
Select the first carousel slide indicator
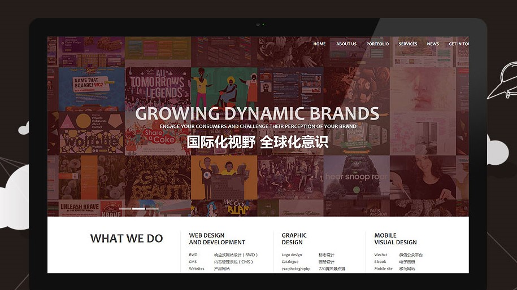125,208
